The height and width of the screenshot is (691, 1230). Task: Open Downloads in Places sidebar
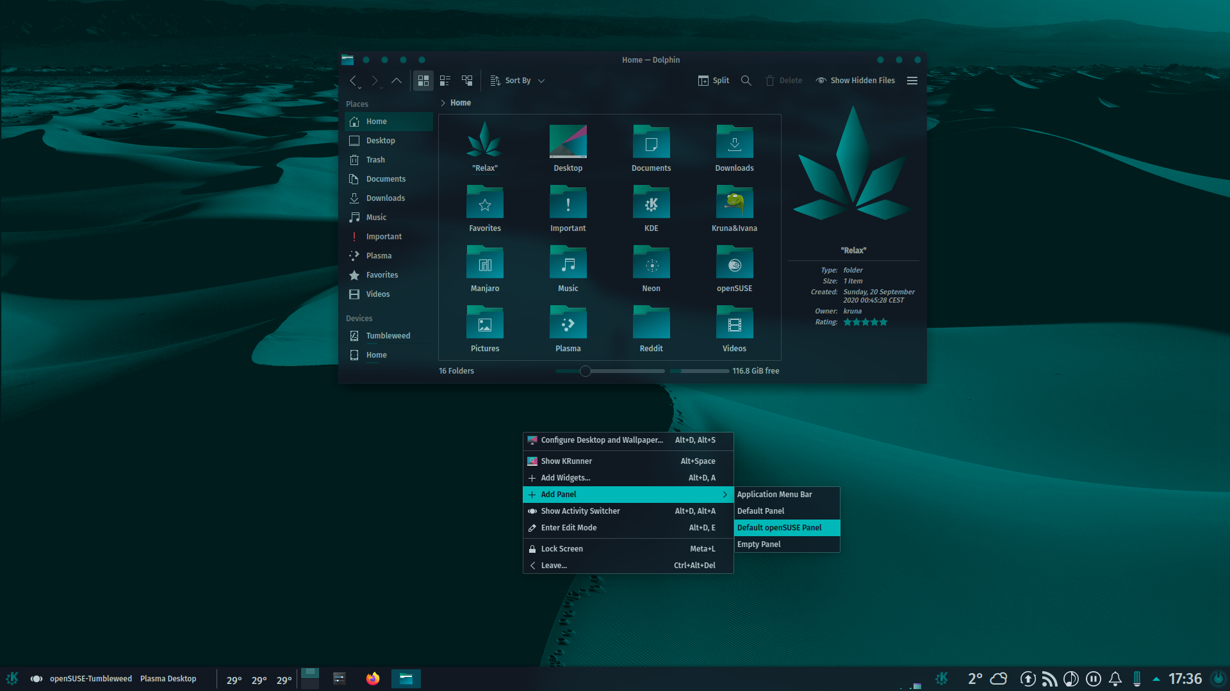coord(389,198)
